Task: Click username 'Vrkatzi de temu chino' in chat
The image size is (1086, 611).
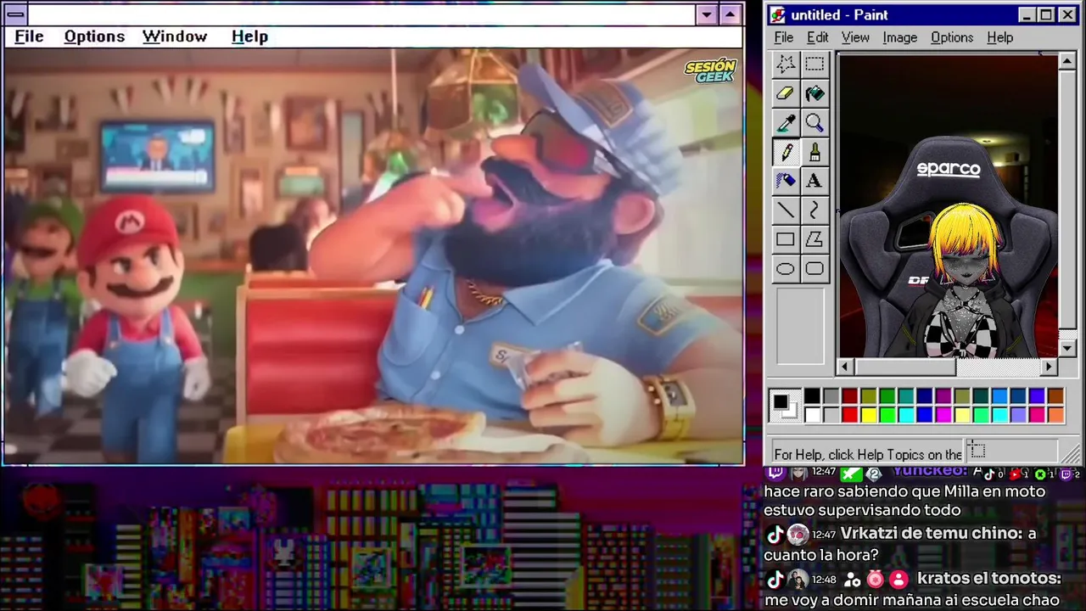Action: pyautogui.click(x=932, y=534)
